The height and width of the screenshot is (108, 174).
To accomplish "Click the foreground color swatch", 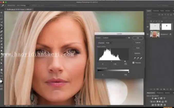I will 1,81.
